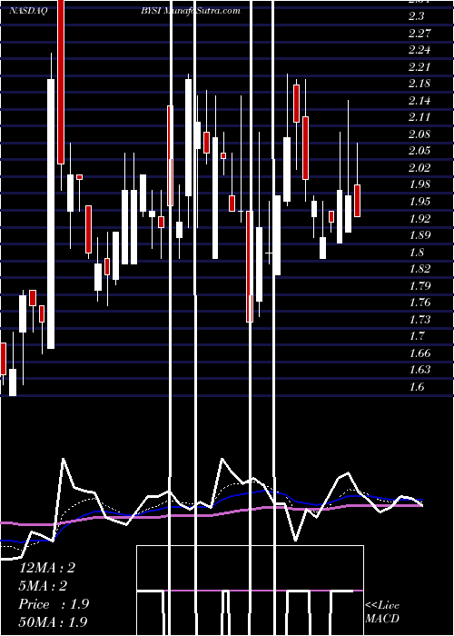
Task: Click the 50MA : 1.9 legend entry
Action: point(53,621)
